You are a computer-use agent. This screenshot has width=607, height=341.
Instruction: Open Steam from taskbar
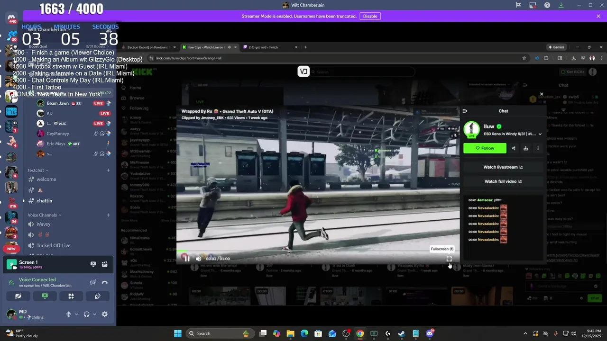401,333
